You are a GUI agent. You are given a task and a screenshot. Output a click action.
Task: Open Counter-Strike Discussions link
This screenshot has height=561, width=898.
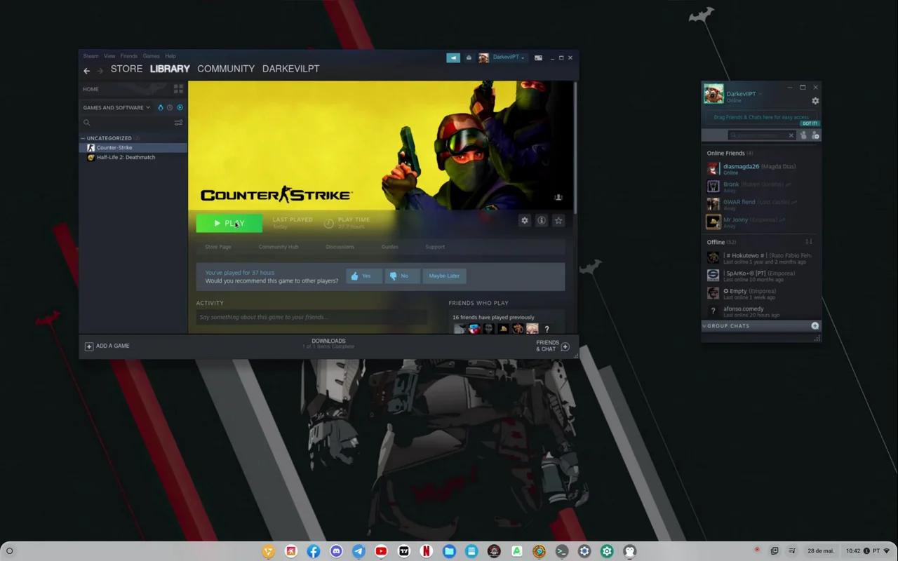point(340,247)
